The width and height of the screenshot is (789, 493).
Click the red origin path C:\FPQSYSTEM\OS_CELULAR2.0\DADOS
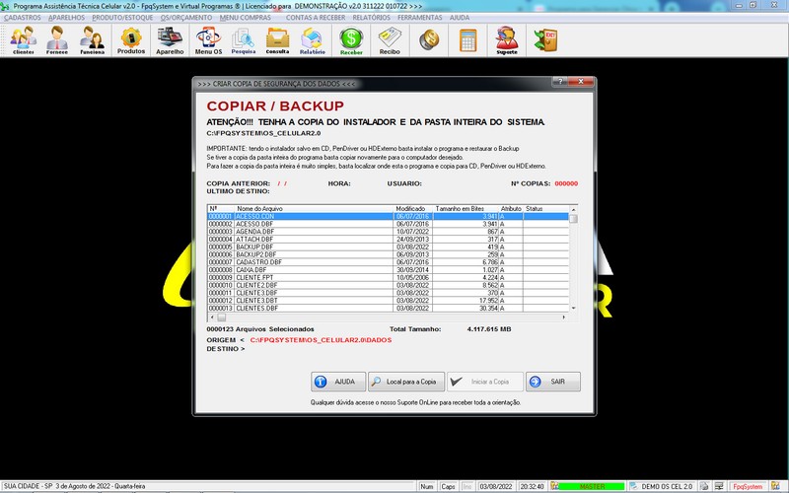click(x=321, y=340)
